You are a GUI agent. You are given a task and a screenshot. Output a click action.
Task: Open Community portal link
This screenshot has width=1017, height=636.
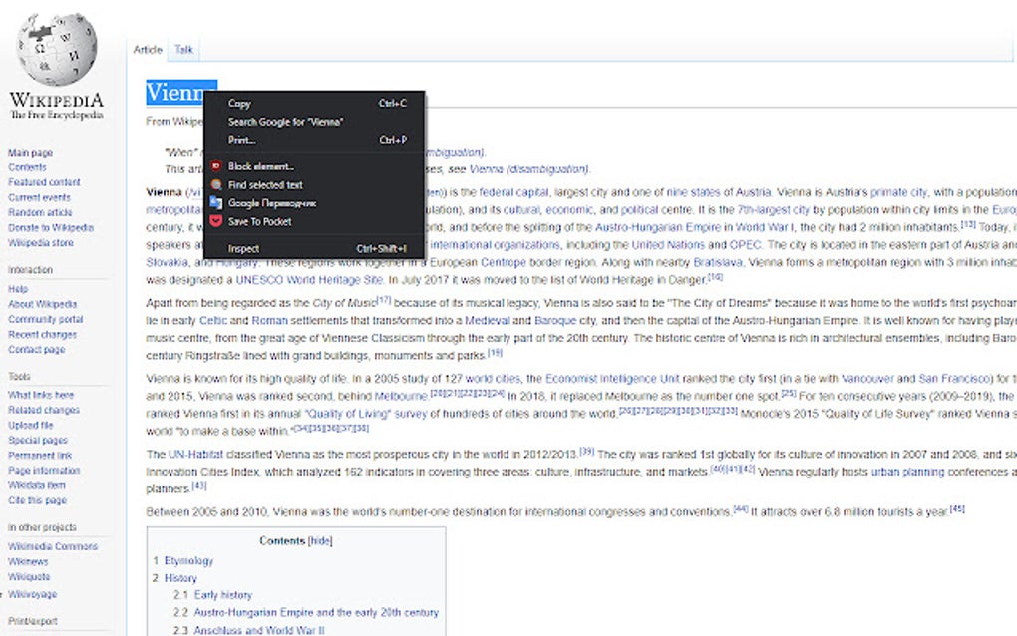[x=46, y=319]
